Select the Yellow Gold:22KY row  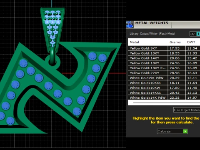point(164,73)
